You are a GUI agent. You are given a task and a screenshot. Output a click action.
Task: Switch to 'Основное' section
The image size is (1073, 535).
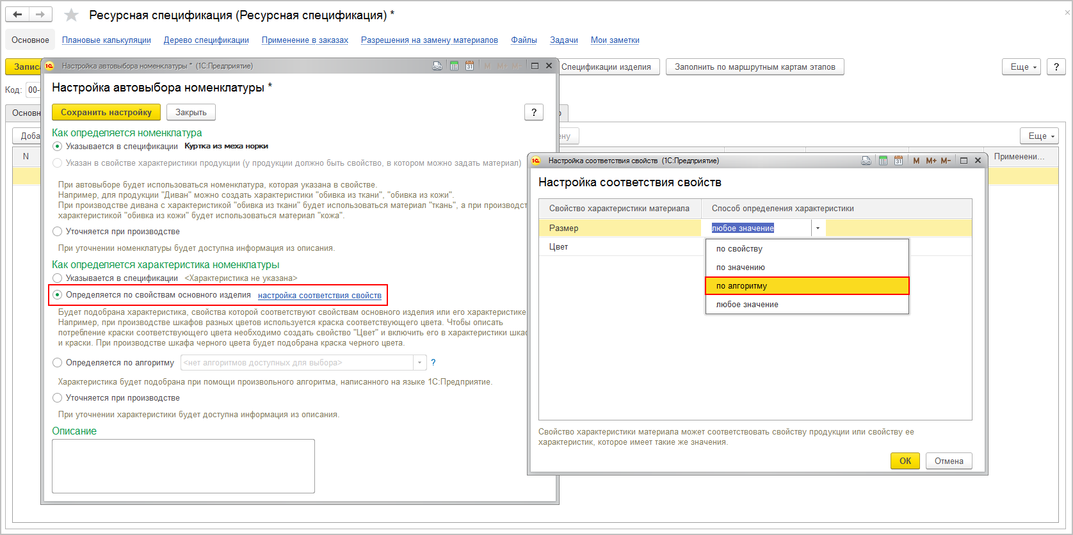click(30, 40)
